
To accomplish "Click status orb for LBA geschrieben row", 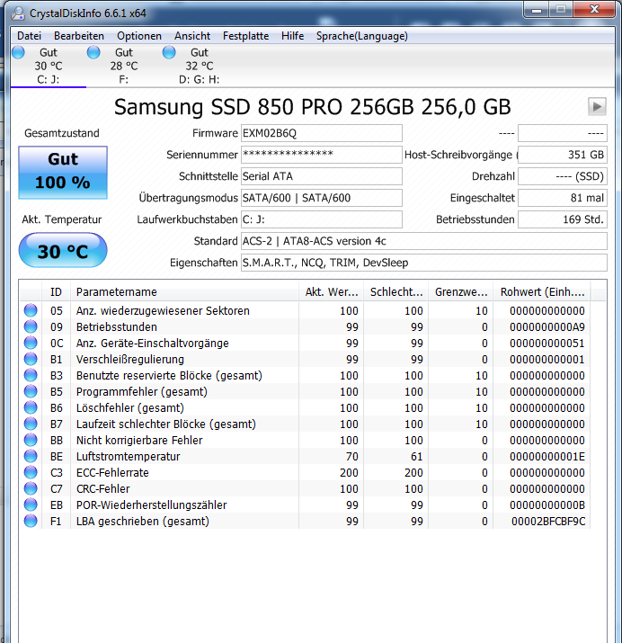I will click(x=31, y=522).
